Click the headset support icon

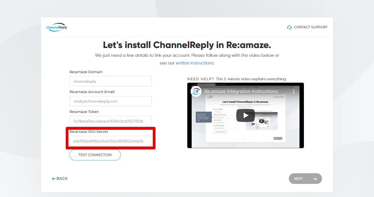point(289,27)
